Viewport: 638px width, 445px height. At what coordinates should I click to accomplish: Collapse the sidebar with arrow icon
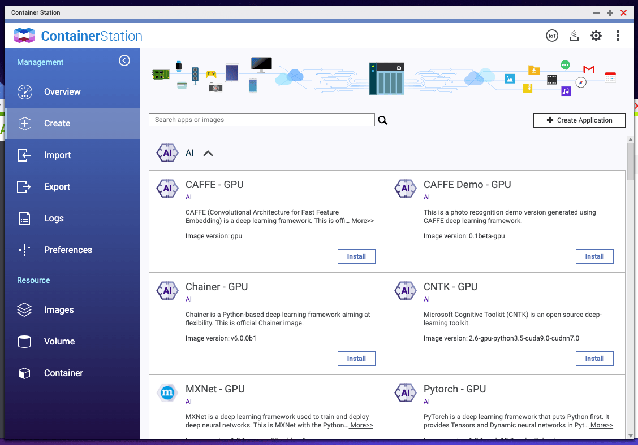pos(124,60)
